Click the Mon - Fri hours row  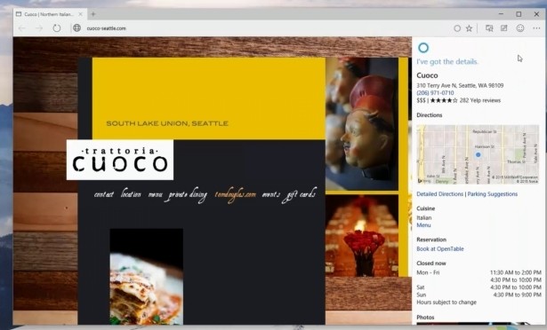479,277
